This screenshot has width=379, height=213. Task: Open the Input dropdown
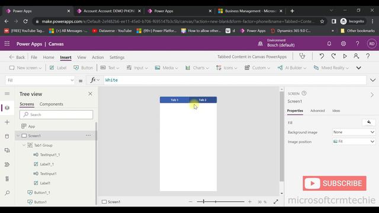(x=137, y=68)
